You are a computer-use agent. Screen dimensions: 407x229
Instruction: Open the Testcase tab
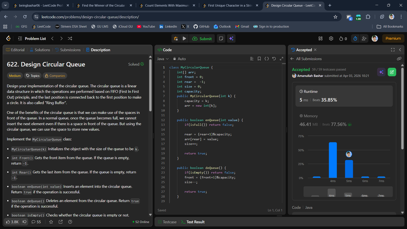pos(168,222)
